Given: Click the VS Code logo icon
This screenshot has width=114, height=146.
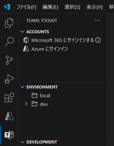Looking at the screenshot, I should point(7,7).
